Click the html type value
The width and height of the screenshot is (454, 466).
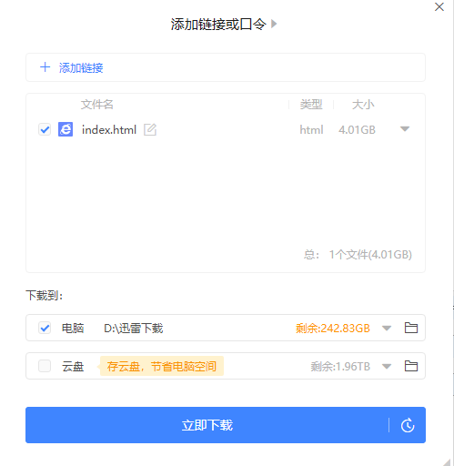coord(311,130)
